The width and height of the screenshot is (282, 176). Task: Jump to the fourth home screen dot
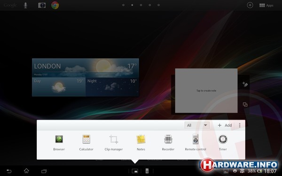[150, 5]
